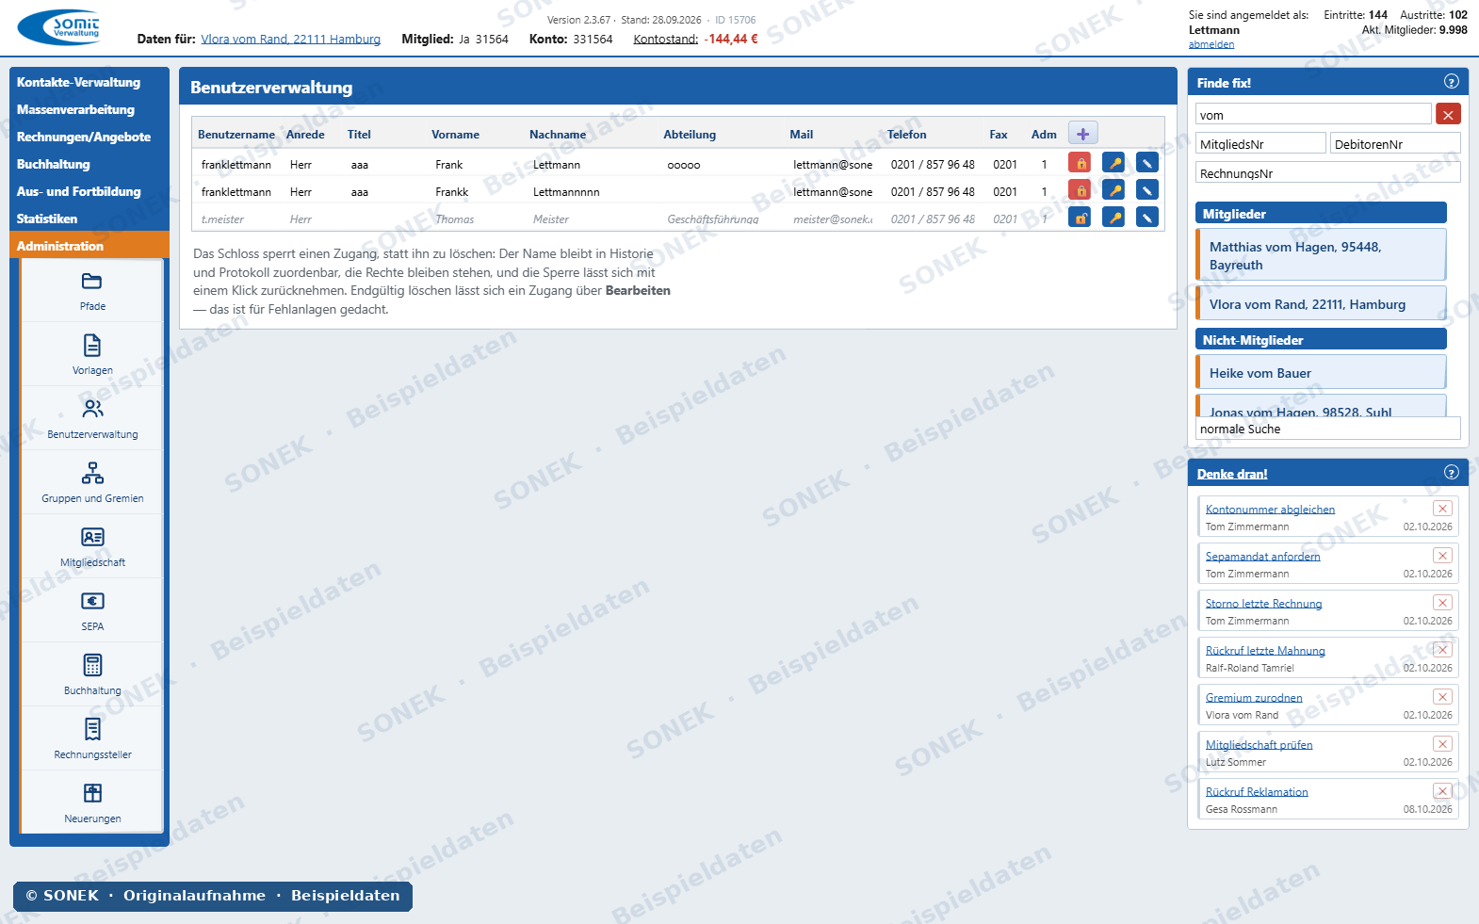The image size is (1479, 924).
Task: Open Mitgliedschaft in the Administration submenu
Action: point(92,547)
